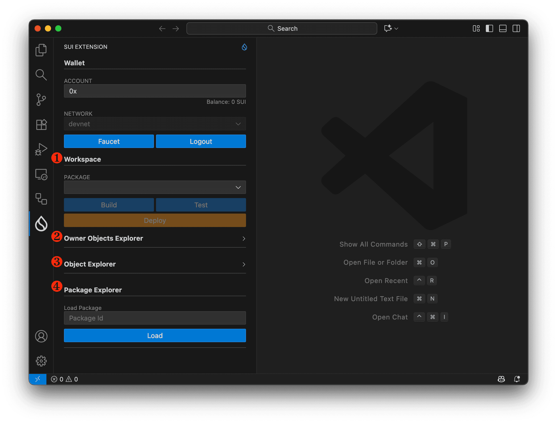Open the Search view in the activity bar

coord(41,75)
